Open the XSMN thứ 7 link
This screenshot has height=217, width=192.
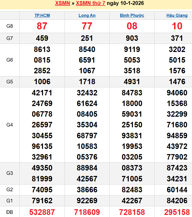click(x=90, y=3)
